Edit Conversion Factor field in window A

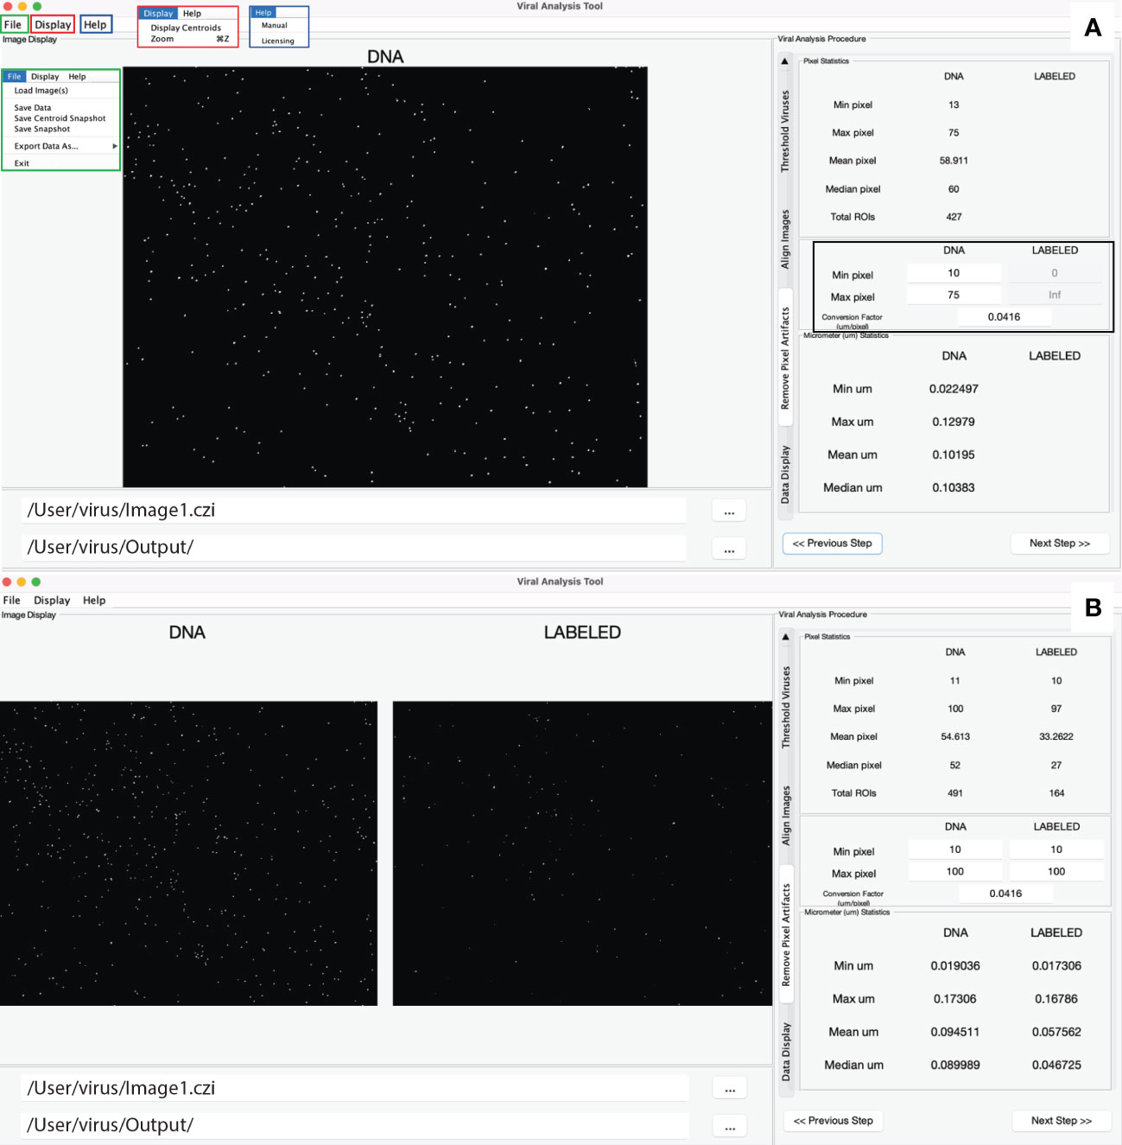click(1004, 317)
